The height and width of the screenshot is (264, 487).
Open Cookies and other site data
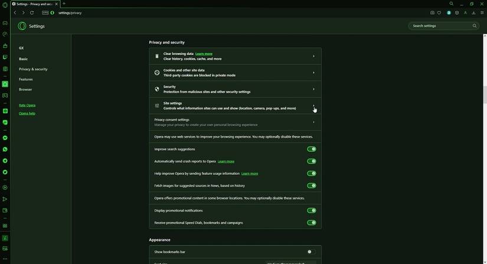click(235, 73)
